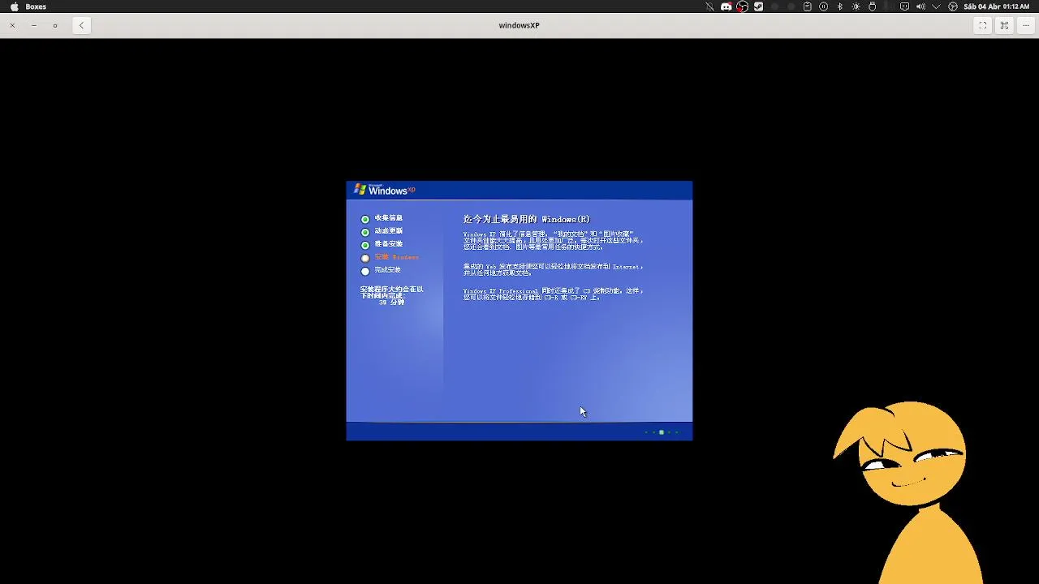Open the Apple logo menu

point(14,6)
